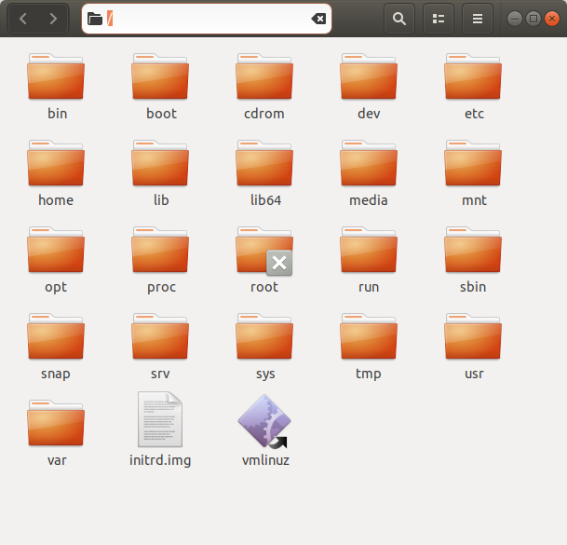Minimize the file manager window
Image resolution: width=567 pixels, height=545 pixels.
515,19
